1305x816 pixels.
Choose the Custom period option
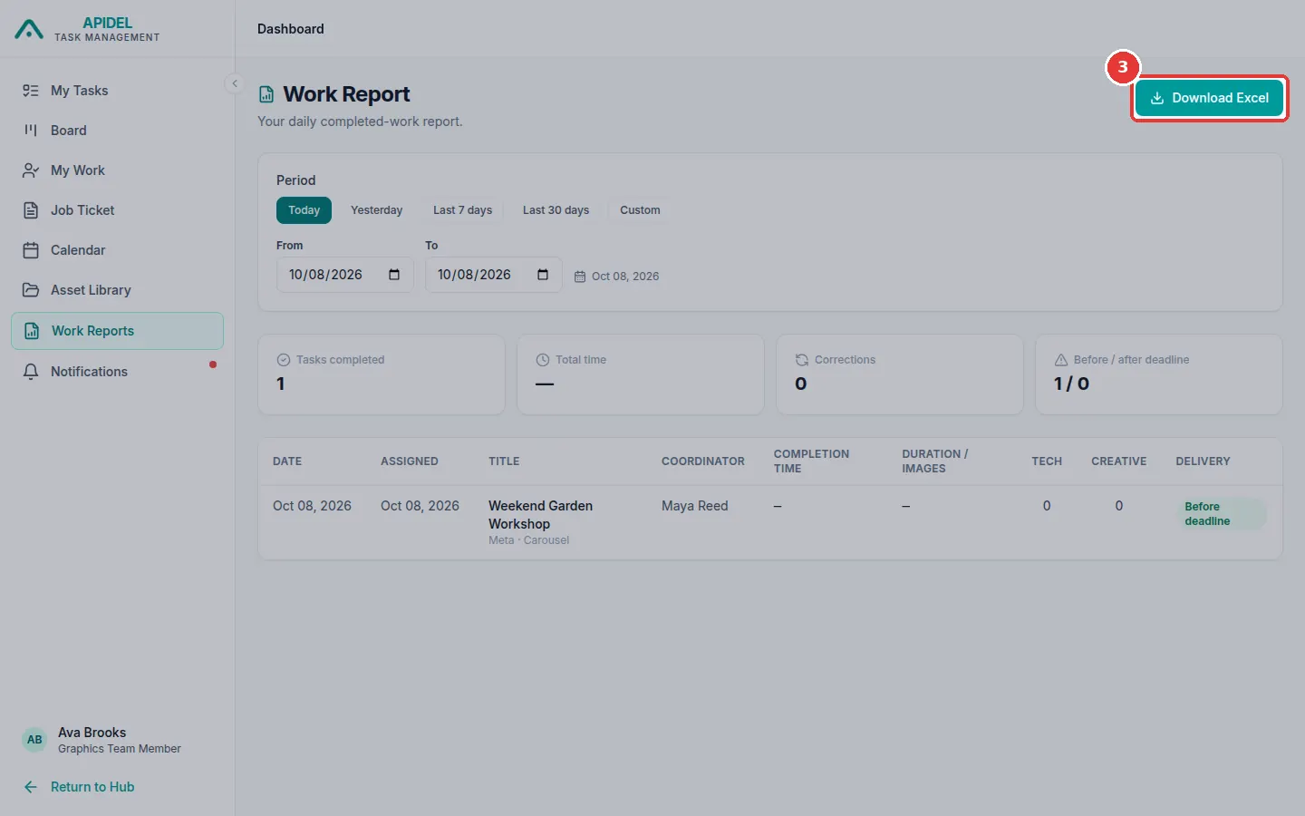(640, 210)
